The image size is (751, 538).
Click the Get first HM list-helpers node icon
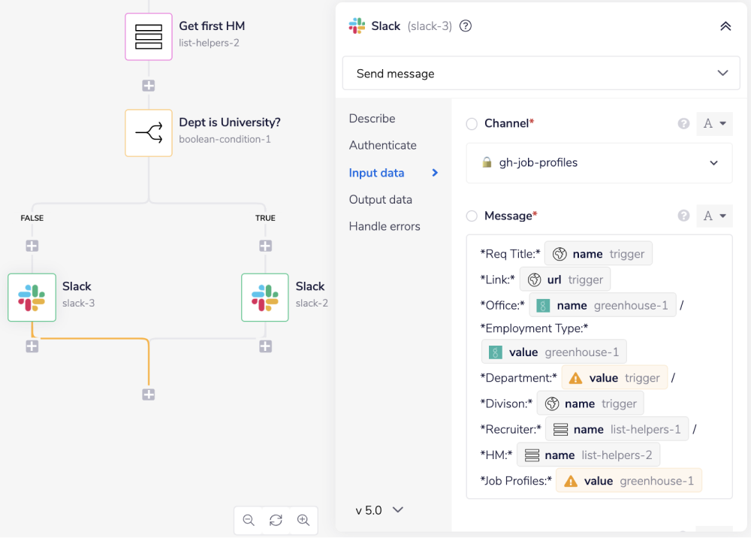click(x=148, y=36)
